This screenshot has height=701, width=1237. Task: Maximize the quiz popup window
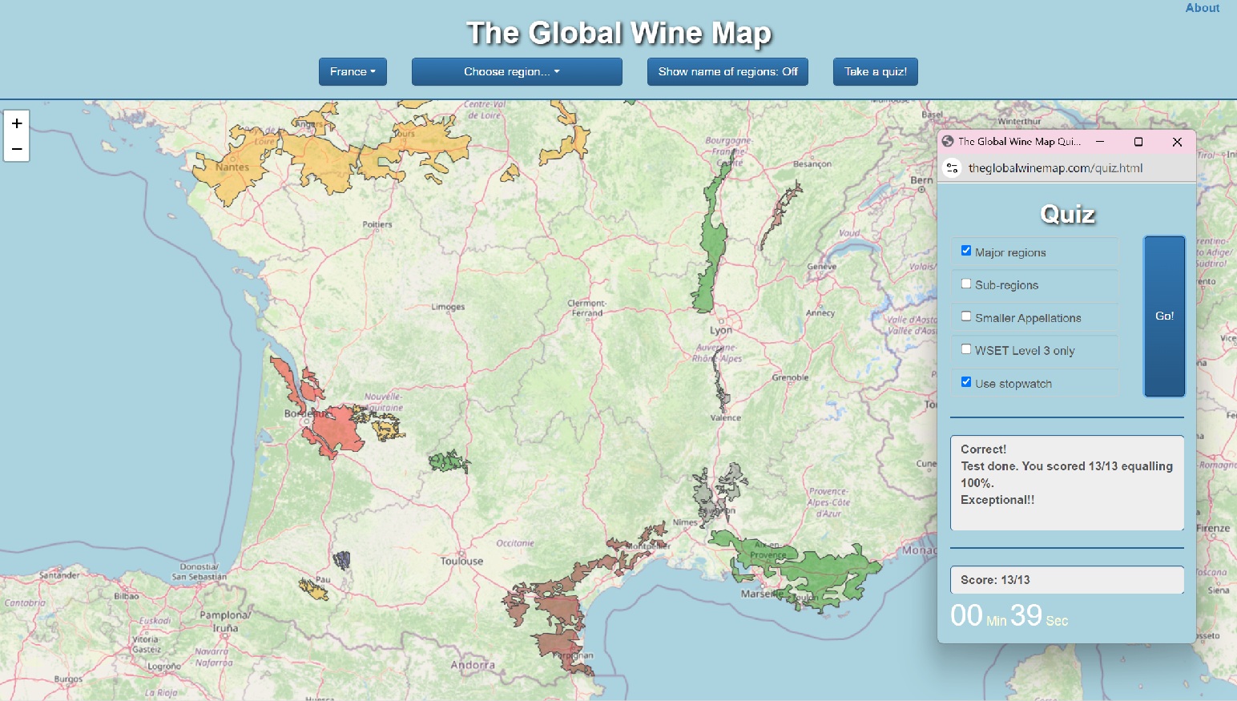point(1138,142)
